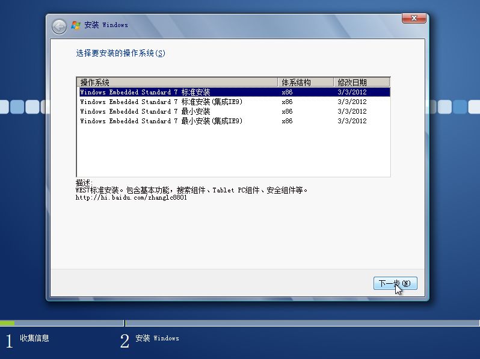The height and width of the screenshot is (359, 480).
Task: Click step 2 安装 Windows label
Action: [x=158, y=338]
